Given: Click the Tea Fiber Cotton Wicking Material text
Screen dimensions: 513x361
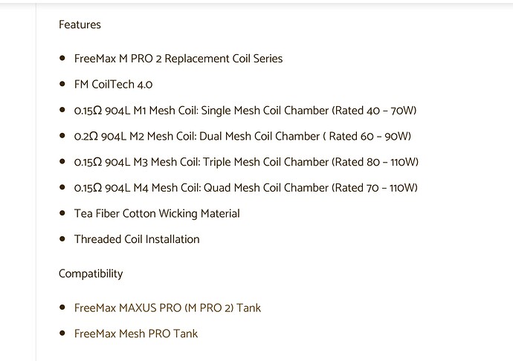Looking at the screenshot, I should (157, 213).
